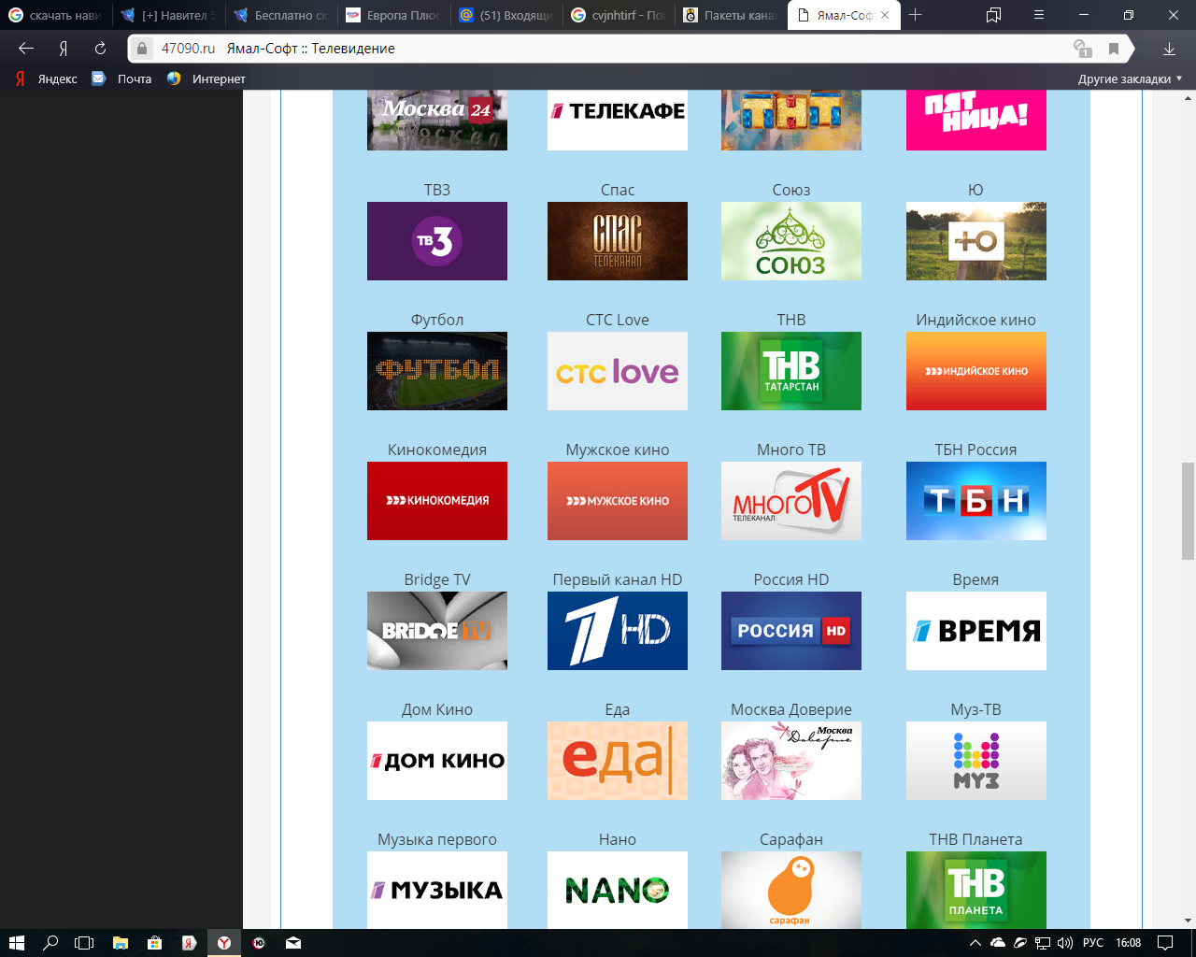Viewport: 1196px width, 957px height.
Task: Choose the Много TV logo
Action: pos(791,501)
